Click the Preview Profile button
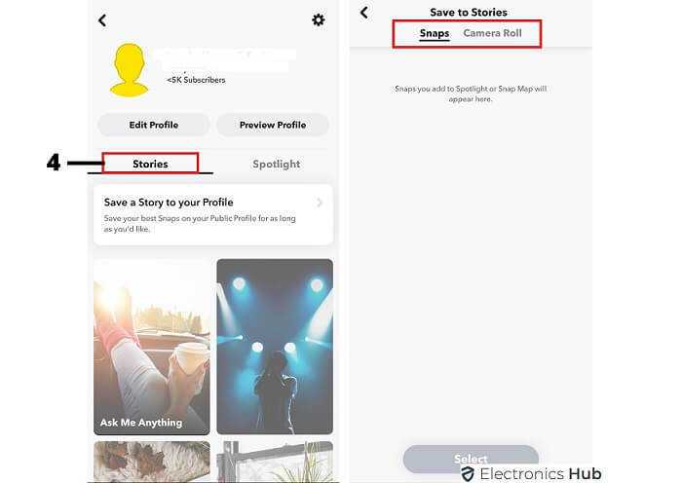This screenshot has height=483, width=682. [273, 125]
